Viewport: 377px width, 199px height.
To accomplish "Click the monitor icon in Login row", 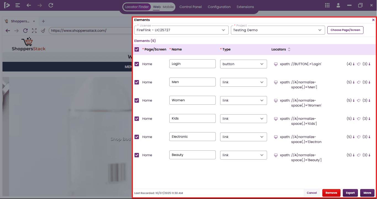I will (276, 64).
